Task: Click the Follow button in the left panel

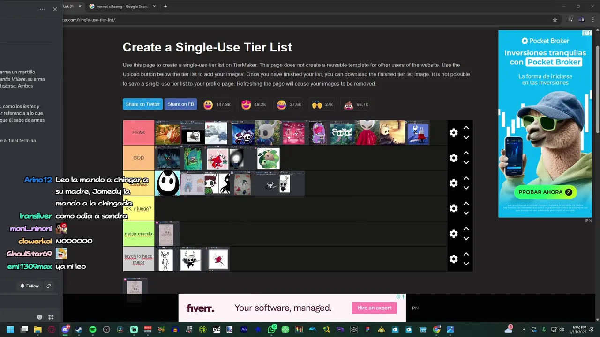Action: pos(29,286)
